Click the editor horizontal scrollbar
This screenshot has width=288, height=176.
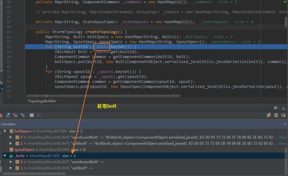point(103,96)
